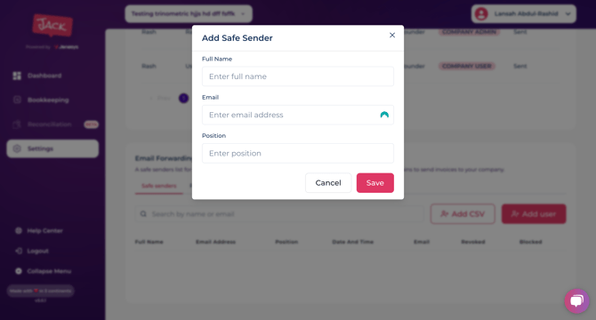Click the Jack logo
This screenshot has height=320, width=596.
pyautogui.click(x=52, y=26)
